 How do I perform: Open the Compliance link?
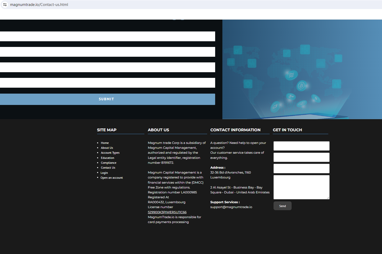pos(109,163)
